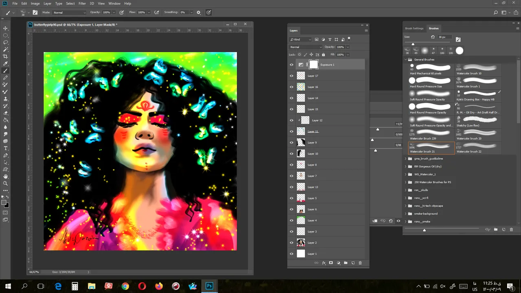Select the Pen tool
Viewport: 521px width, 293px height.
(x=6, y=155)
